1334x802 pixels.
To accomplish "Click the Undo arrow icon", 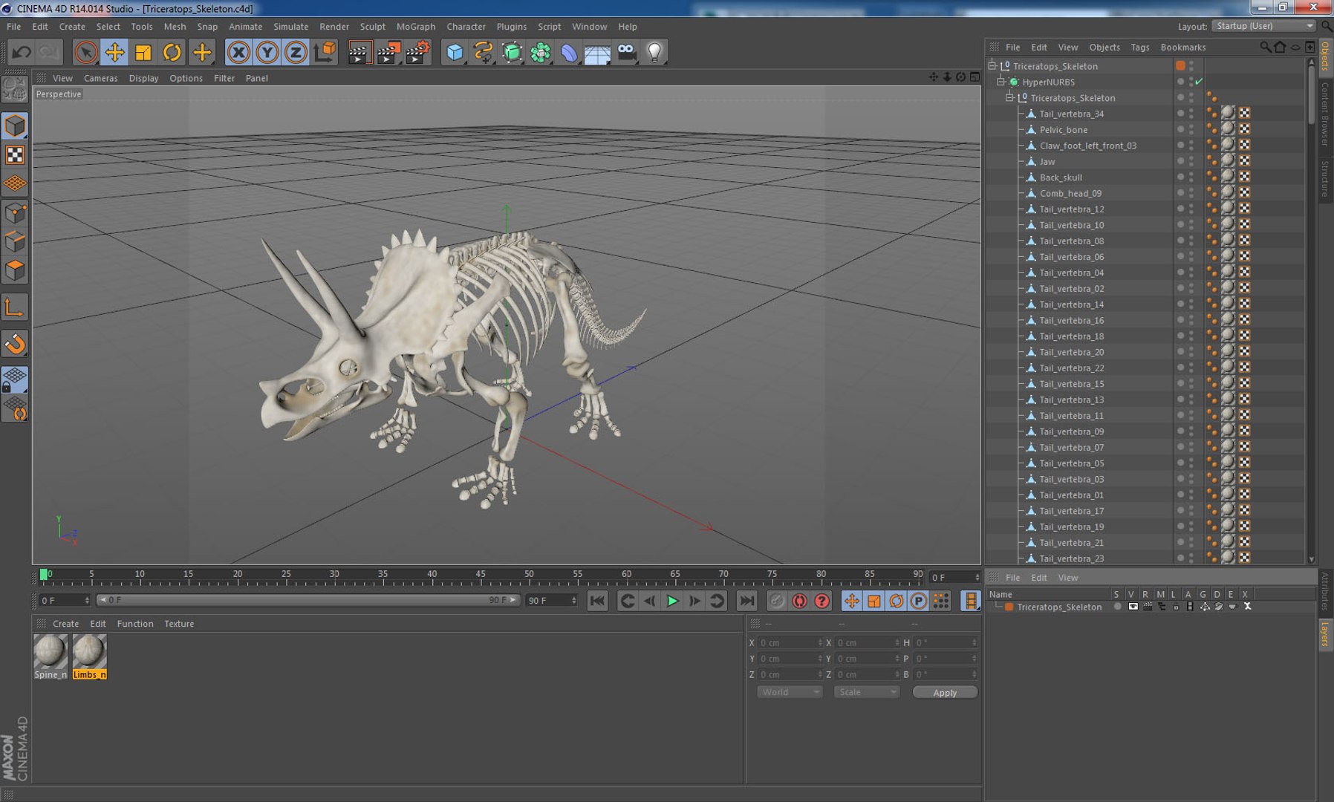I will click(x=22, y=52).
